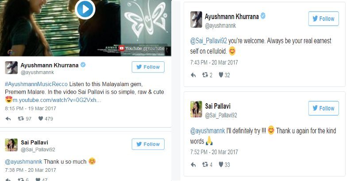The width and height of the screenshot is (347, 181).
Task: Play the Malare YouTube video
Action: [85, 9]
